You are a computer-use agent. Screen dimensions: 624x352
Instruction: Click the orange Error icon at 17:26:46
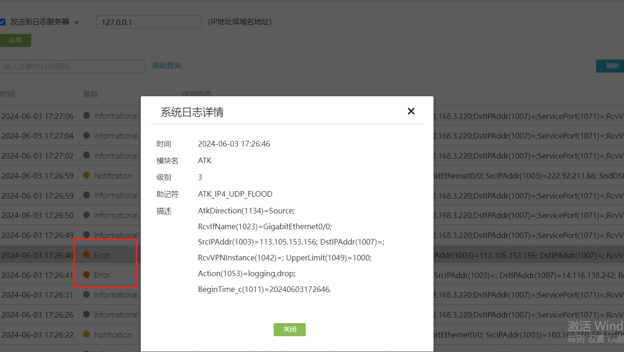click(86, 255)
